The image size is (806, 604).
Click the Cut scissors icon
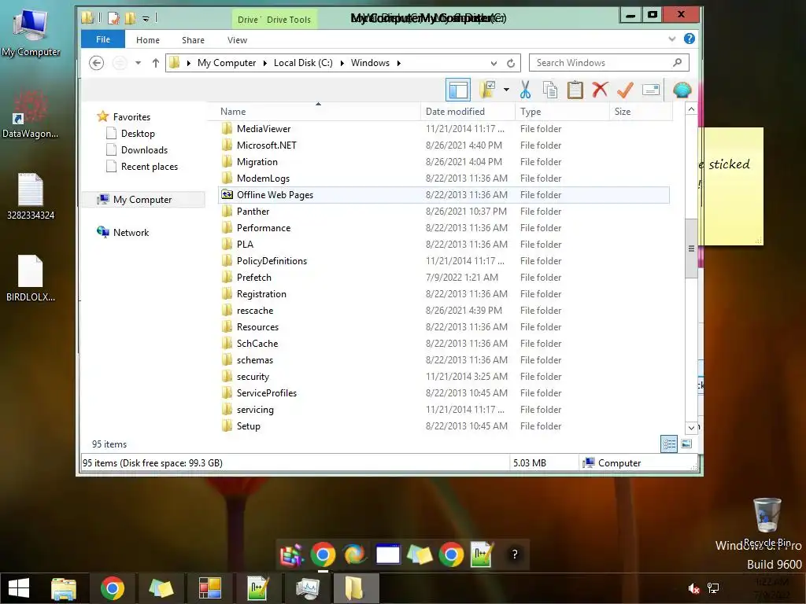pos(525,90)
